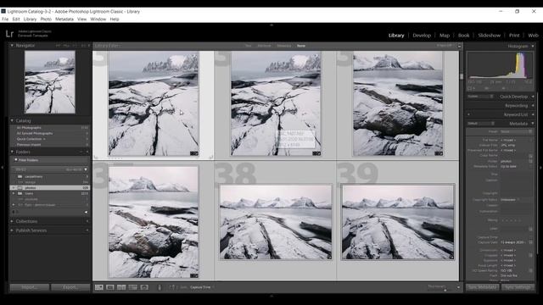
Task: Open the Window menu
Action: tap(98, 19)
